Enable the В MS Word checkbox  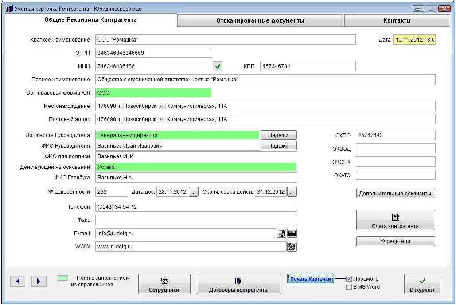[x=349, y=287]
